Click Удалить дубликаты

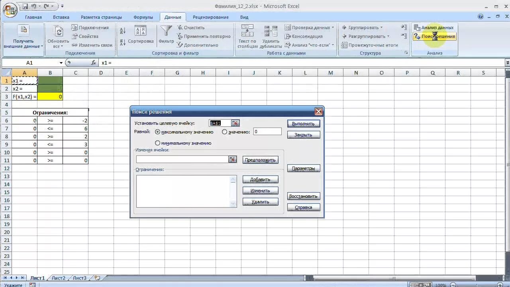click(x=271, y=37)
